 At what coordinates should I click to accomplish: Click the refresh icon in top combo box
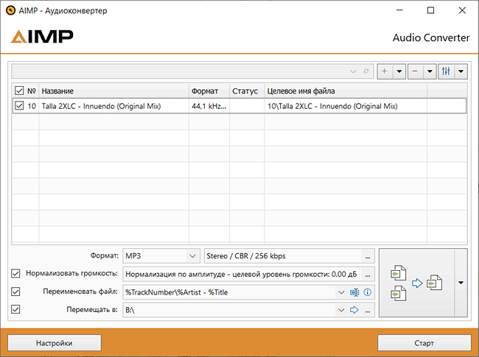tap(366, 71)
